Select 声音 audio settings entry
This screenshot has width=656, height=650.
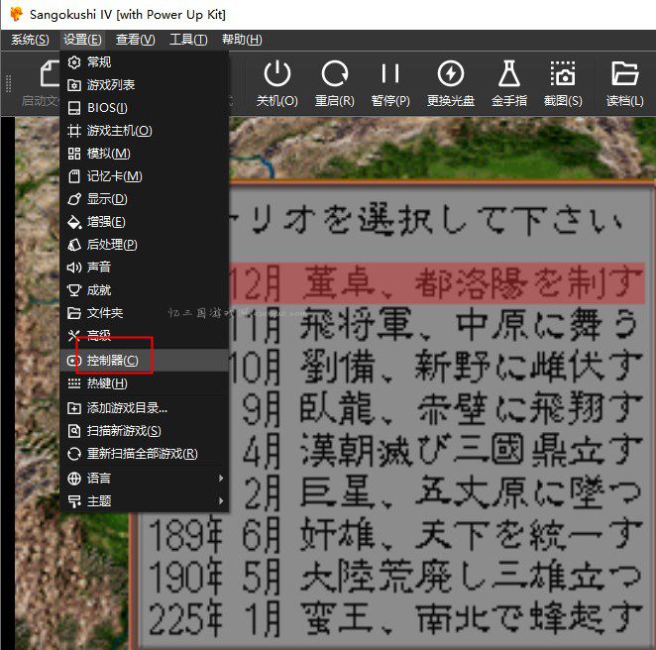(145, 268)
